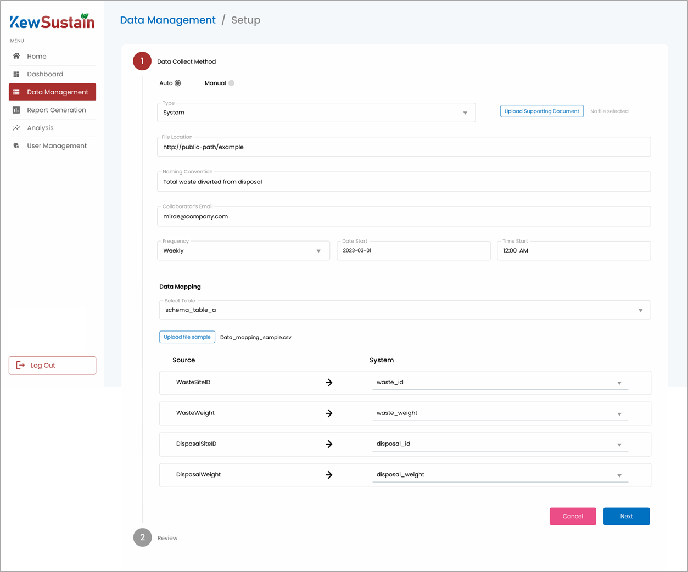Click the Data Mapping section heading
This screenshot has width=688, height=572.
[180, 287]
